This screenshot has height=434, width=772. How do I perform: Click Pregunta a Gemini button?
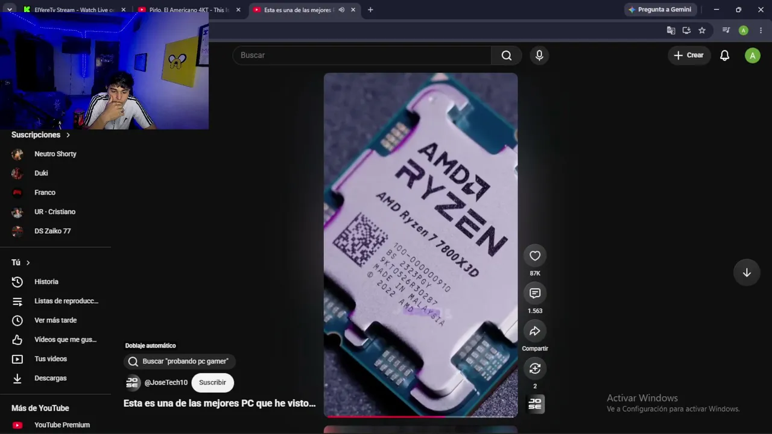point(660,10)
